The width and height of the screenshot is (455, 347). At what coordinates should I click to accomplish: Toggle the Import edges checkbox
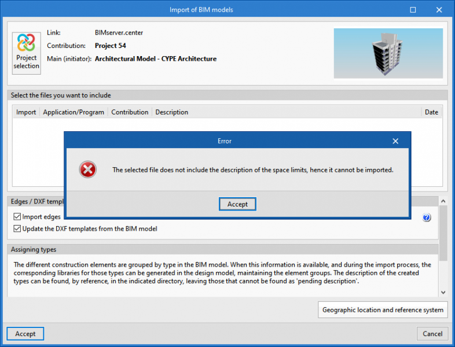[x=17, y=217]
